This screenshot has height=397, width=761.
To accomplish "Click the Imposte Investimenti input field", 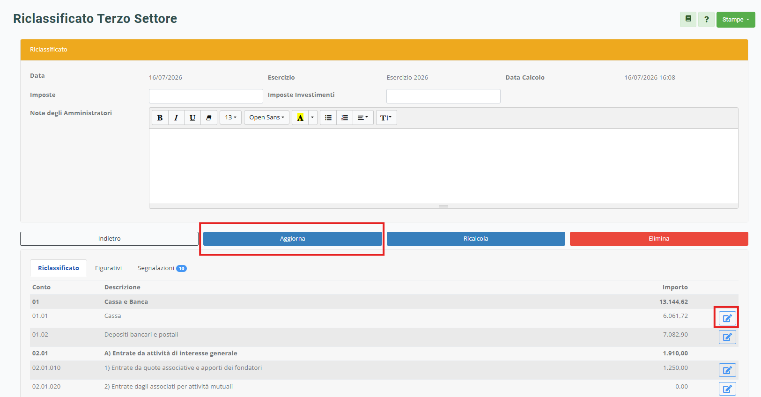I will point(443,96).
